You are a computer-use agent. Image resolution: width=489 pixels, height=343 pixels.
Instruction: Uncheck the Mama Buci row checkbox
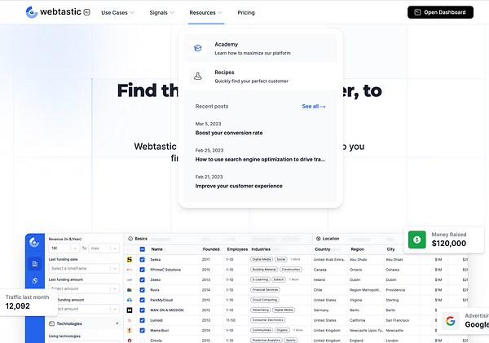point(142,330)
